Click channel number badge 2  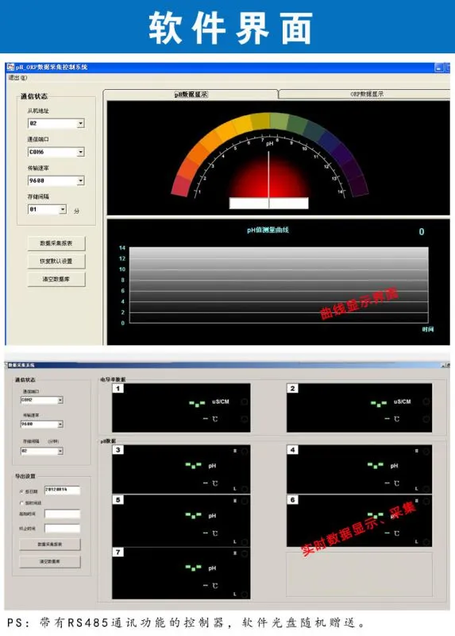click(x=292, y=389)
